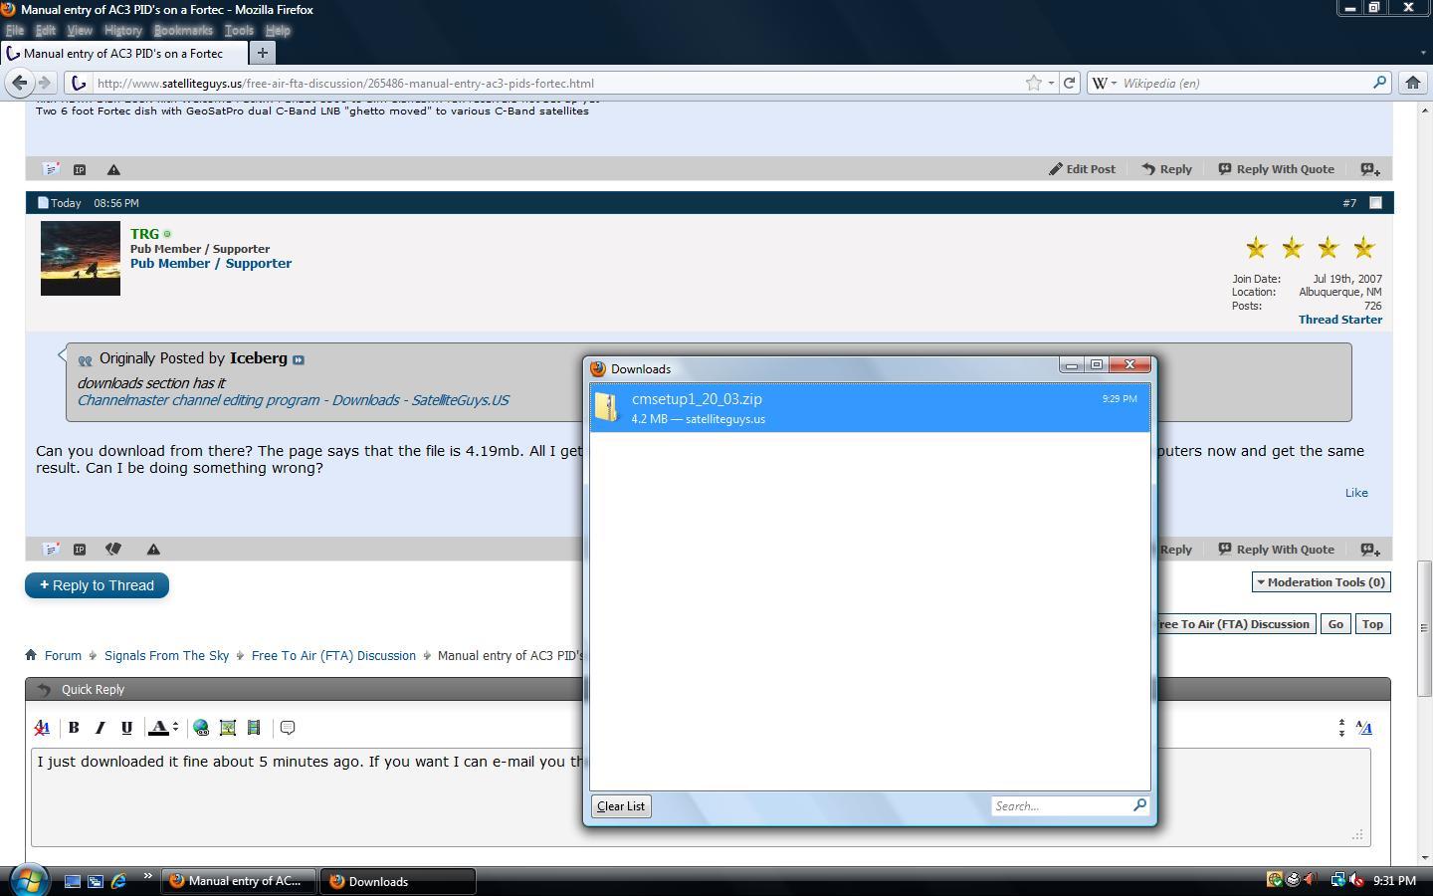Click into the Quick Reply text area

pyautogui.click(x=701, y=797)
